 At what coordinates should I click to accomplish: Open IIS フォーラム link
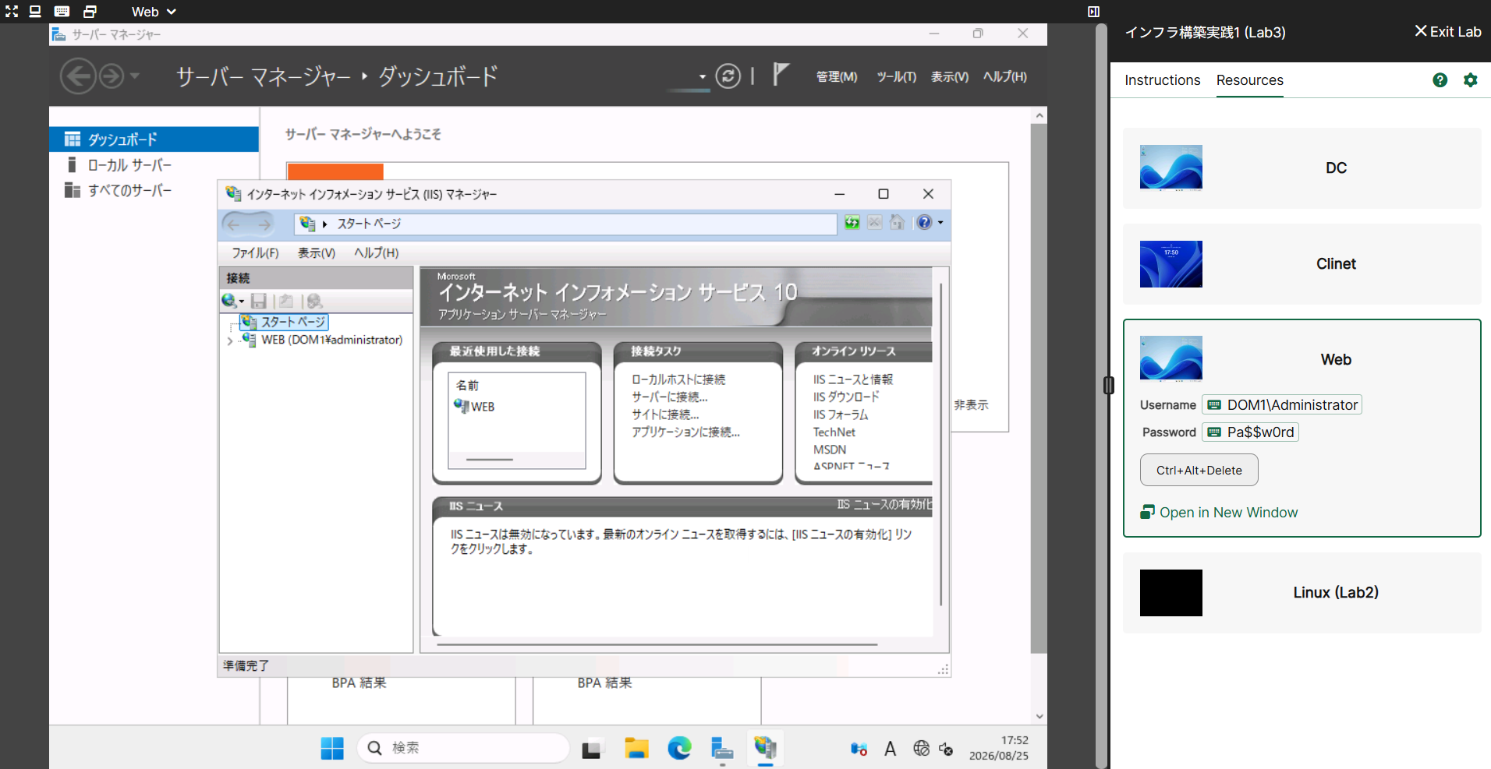pyautogui.click(x=841, y=414)
